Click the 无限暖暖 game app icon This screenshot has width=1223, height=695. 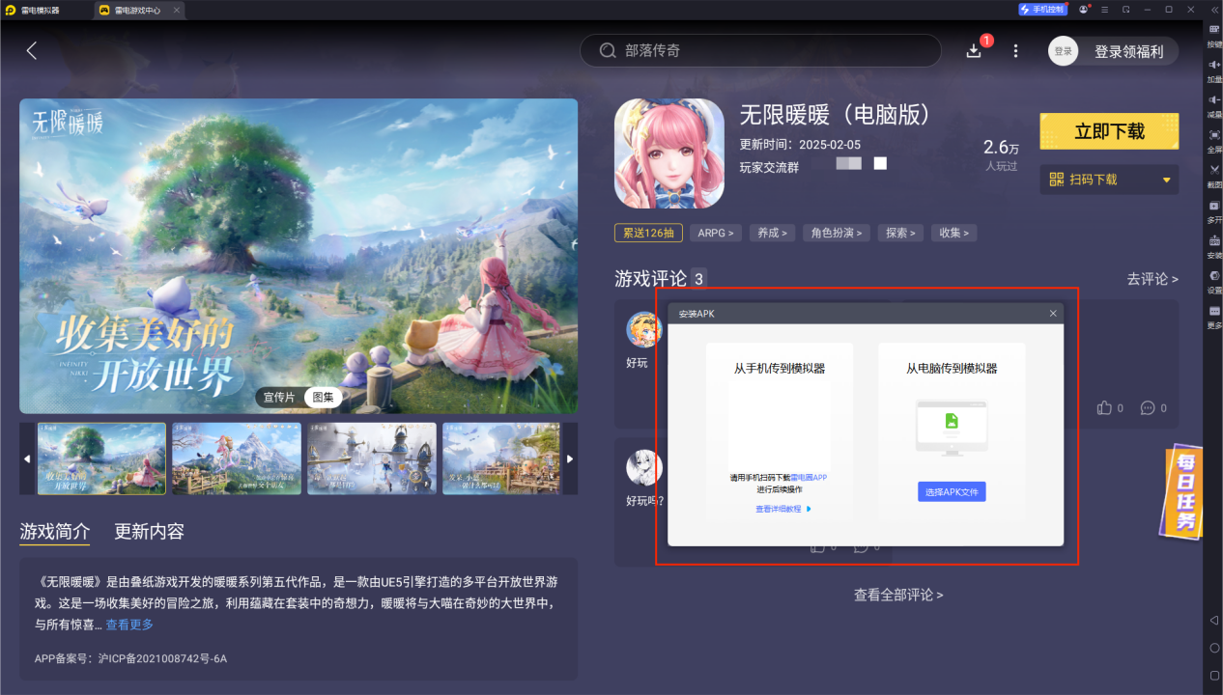pos(668,153)
